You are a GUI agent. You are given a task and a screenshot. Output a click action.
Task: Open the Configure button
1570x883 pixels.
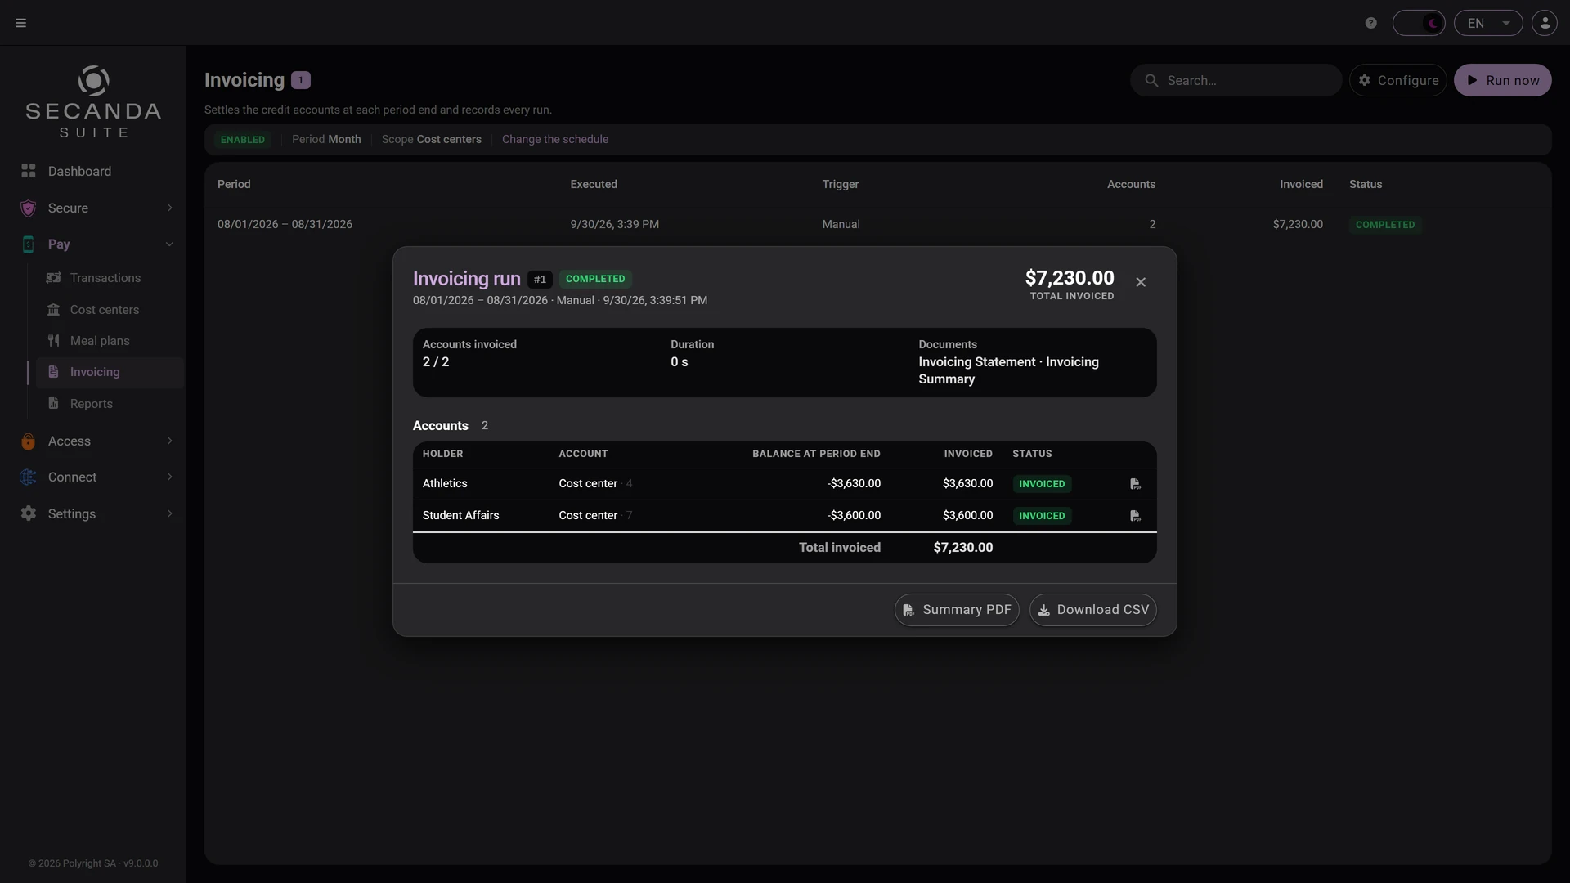[x=1398, y=80]
